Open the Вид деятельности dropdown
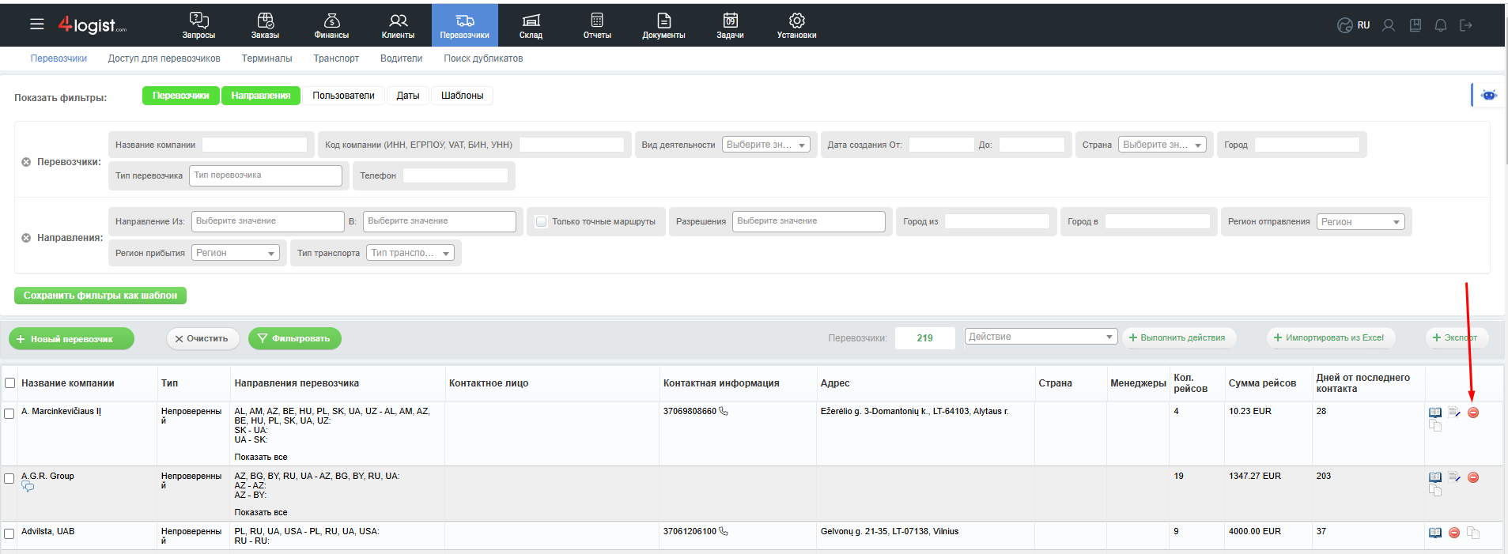 [x=766, y=145]
